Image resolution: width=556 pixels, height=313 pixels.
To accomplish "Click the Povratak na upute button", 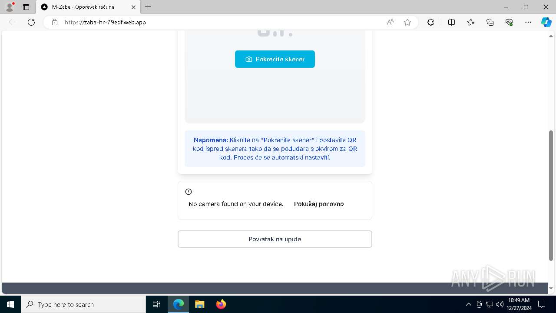I will [x=275, y=239].
